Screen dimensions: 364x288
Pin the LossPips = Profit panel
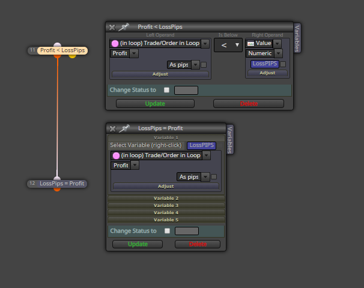tap(124, 128)
